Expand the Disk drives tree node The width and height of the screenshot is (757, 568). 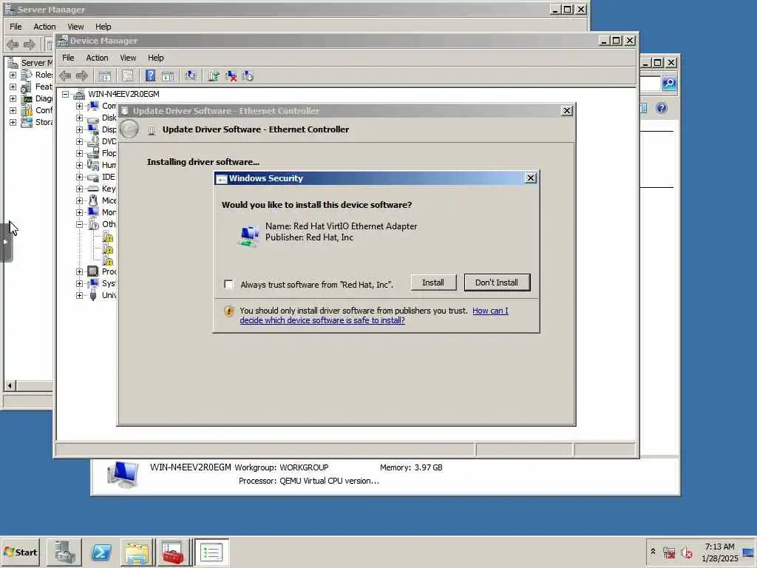[x=79, y=118]
